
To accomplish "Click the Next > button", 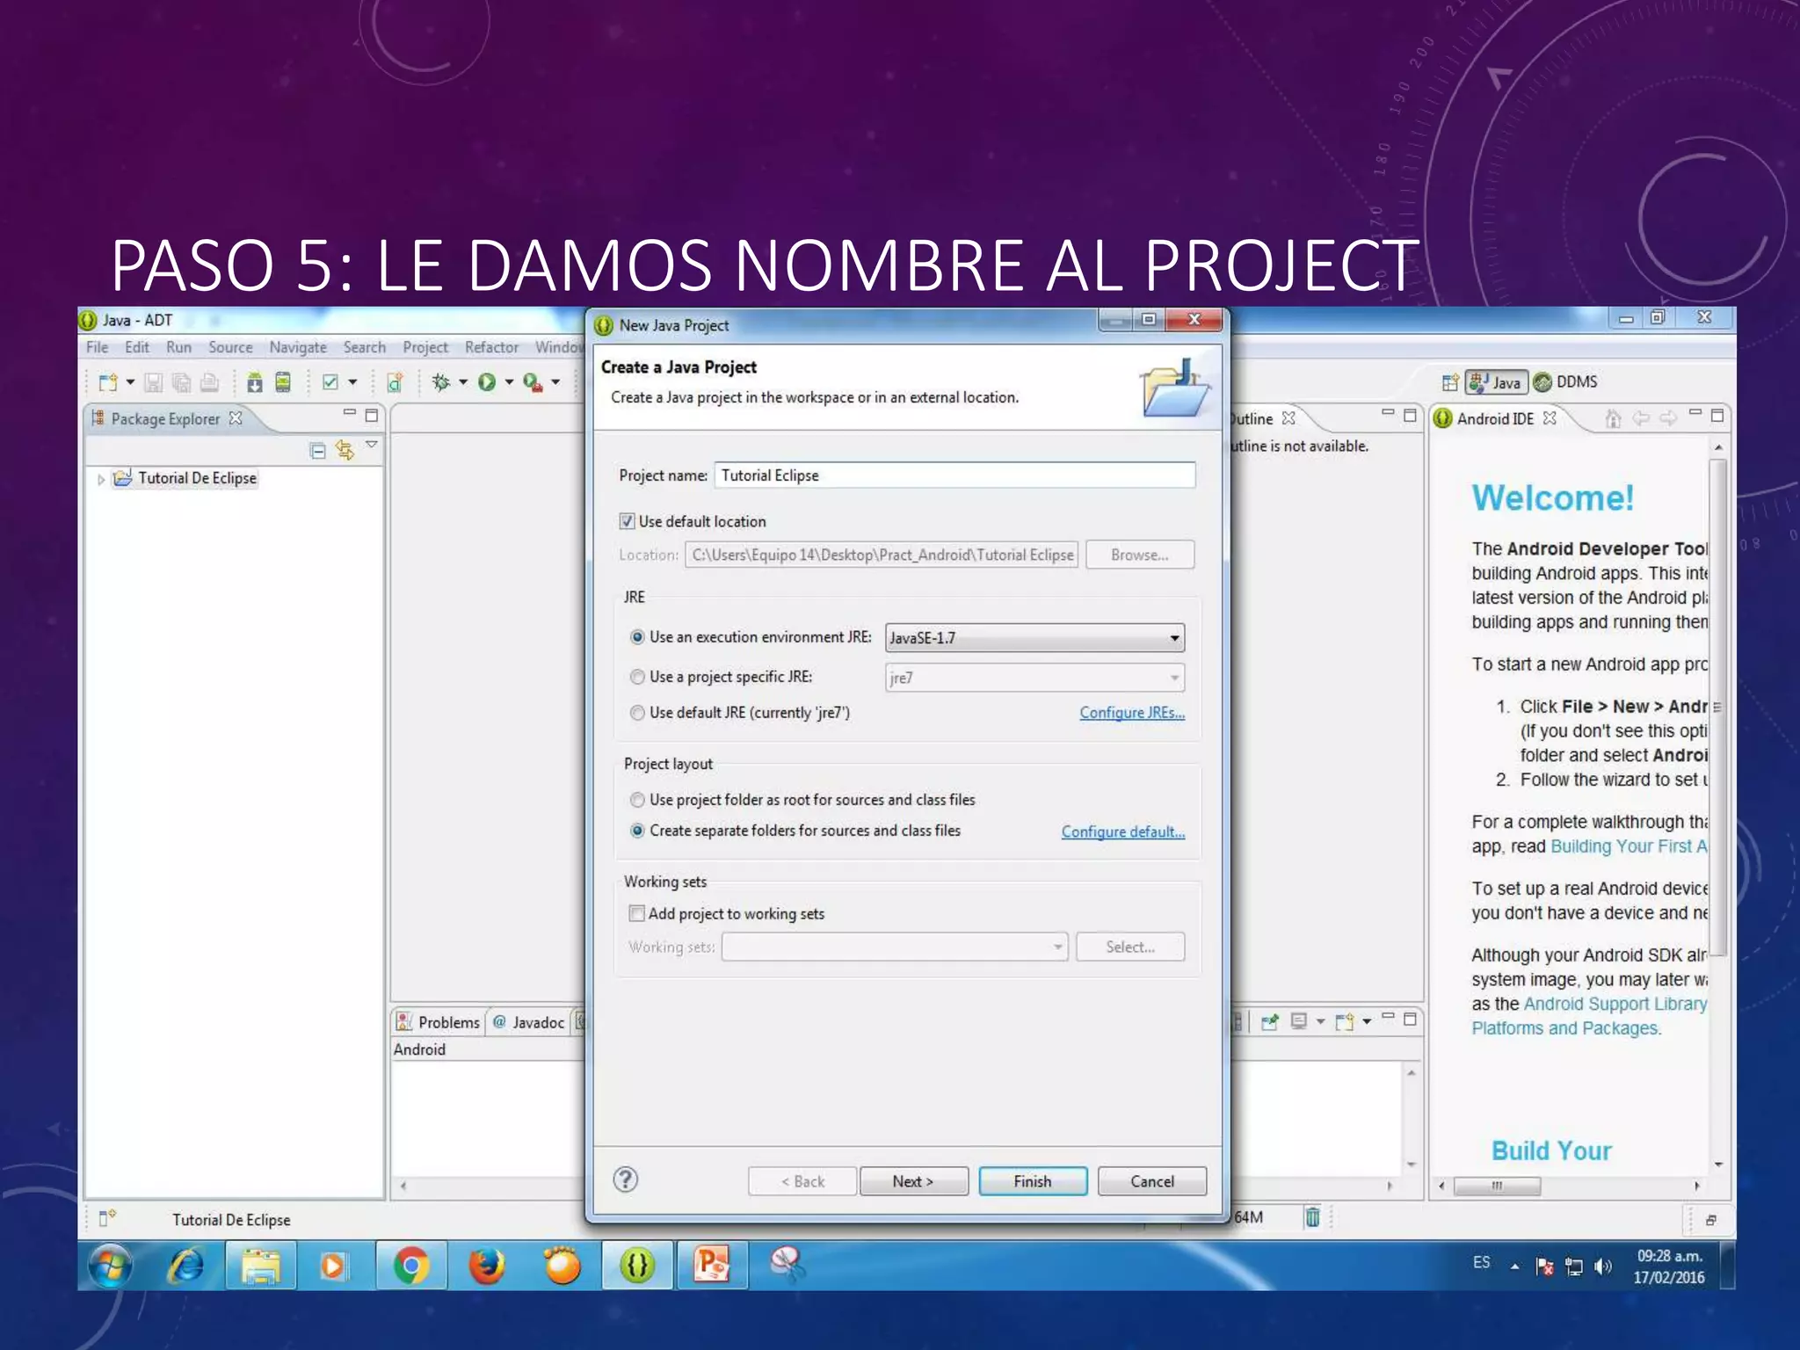I will [x=913, y=1181].
